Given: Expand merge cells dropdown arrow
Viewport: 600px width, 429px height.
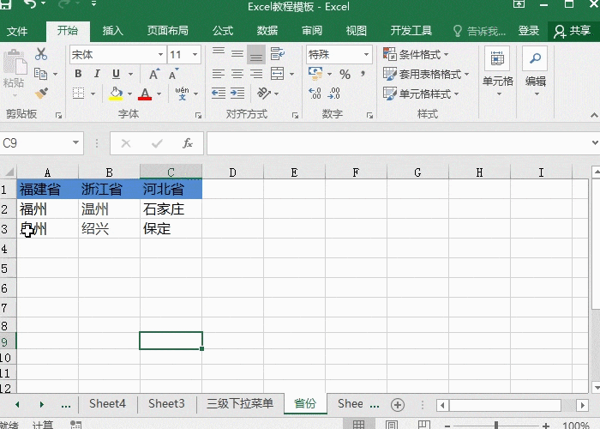Looking at the screenshot, I should point(291,74).
